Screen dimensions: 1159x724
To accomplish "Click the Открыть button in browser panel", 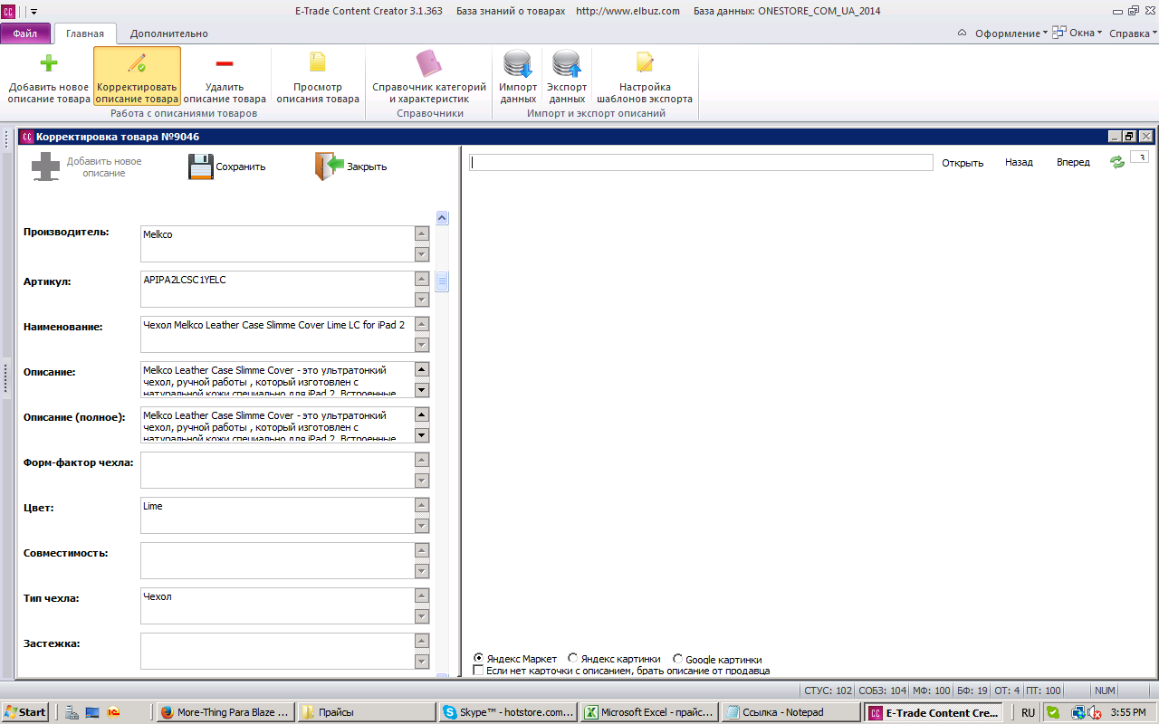I will coord(963,163).
